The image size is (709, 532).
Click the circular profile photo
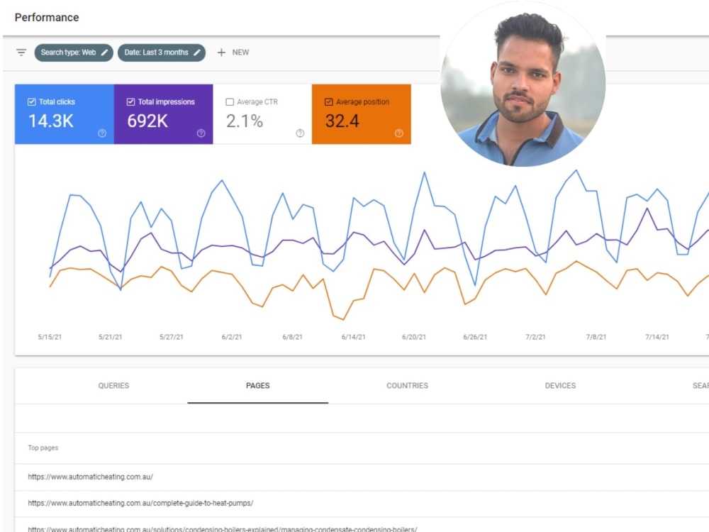pos(523,84)
